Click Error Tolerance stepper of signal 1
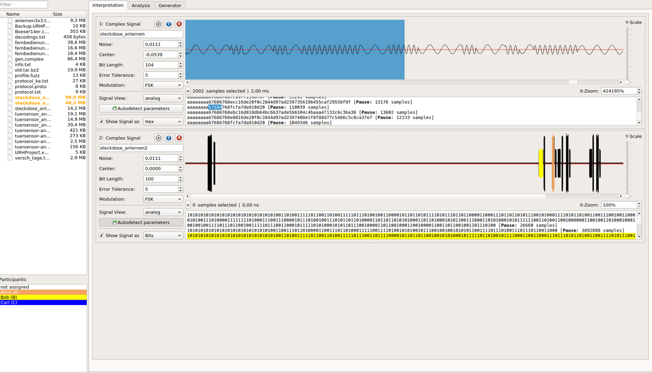Viewport: 652px width, 373px height. [x=181, y=75]
